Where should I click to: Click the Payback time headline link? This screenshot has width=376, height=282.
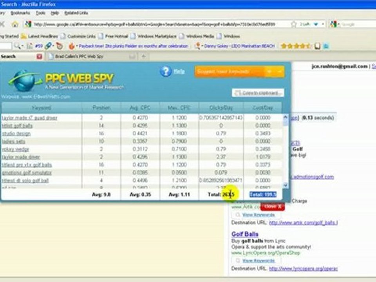pos(133,46)
